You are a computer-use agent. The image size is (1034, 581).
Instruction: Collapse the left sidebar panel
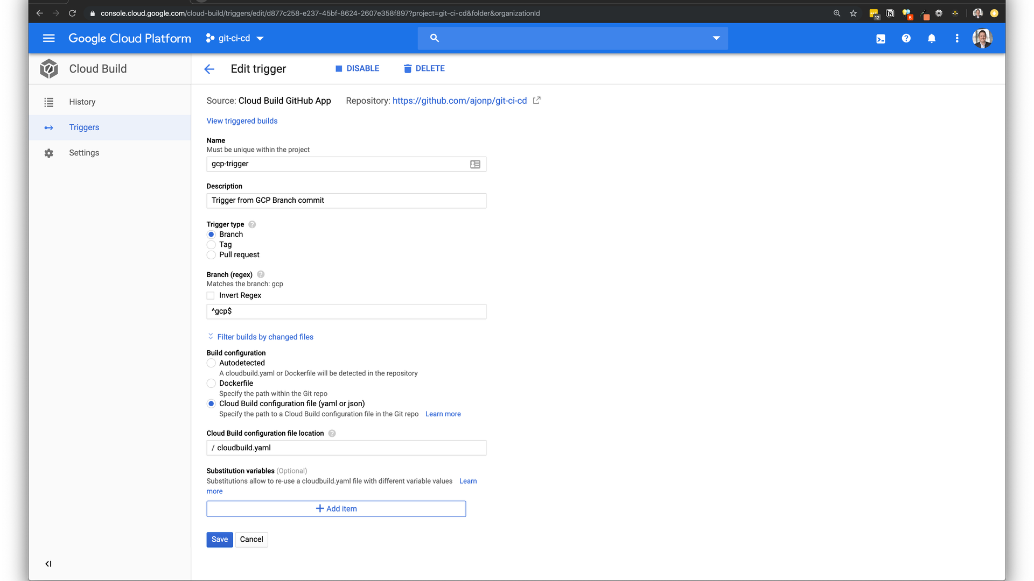tap(48, 564)
